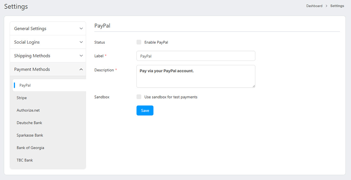Go to Dashboard breadcrumb link
This screenshot has width=351, height=180.
coord(314,6)
